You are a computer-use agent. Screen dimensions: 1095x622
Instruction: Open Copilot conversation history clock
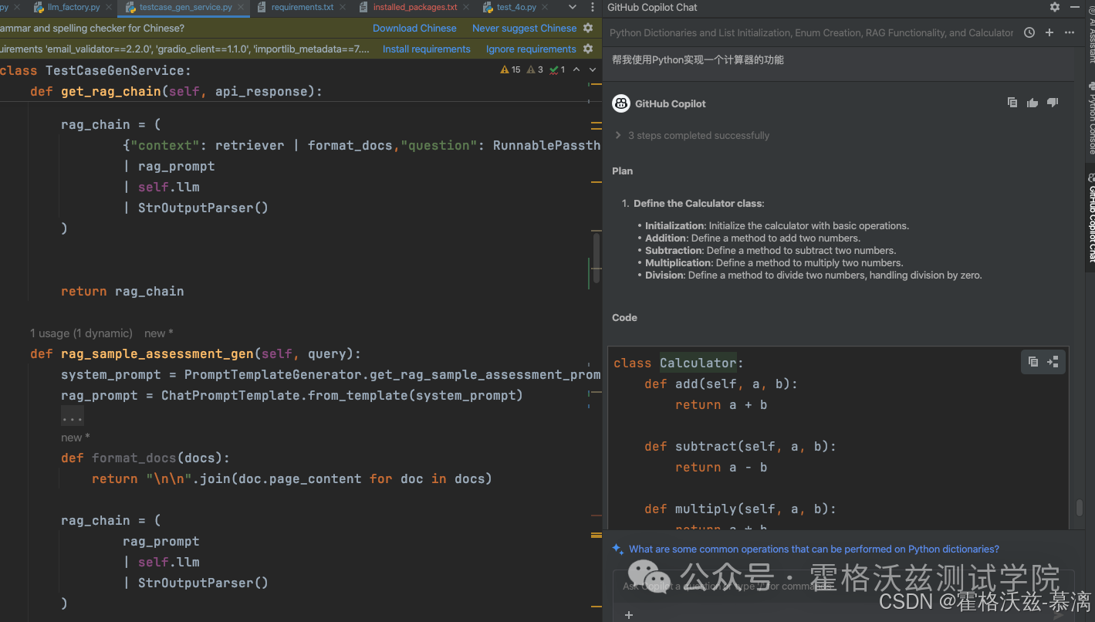pyautogui.click(x=1029, y=32)
